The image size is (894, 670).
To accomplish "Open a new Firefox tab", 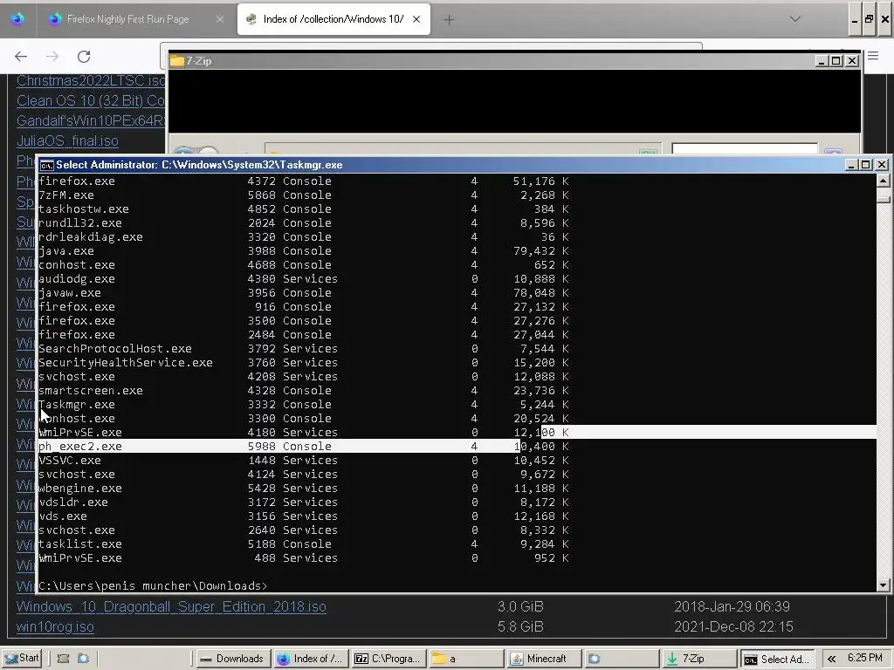I will tap(449, 20).
